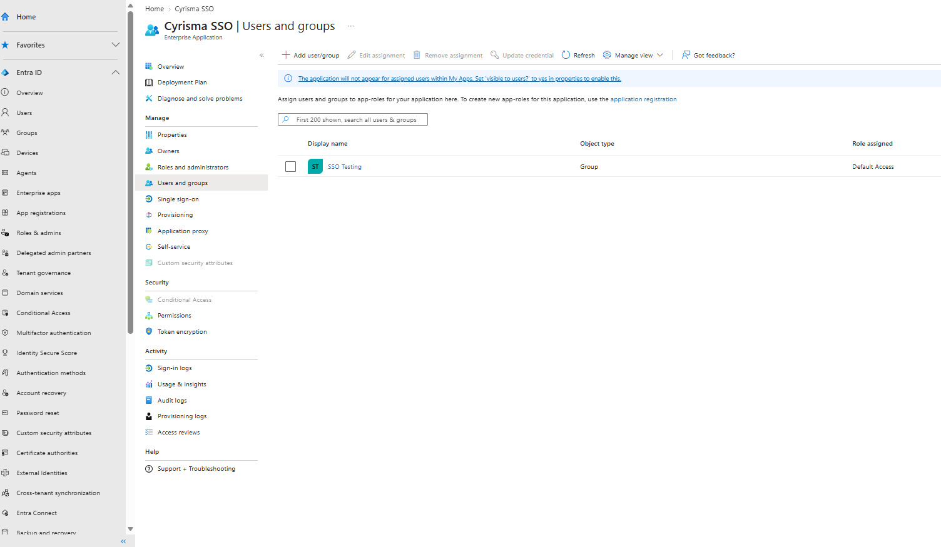Image resolution: width=941 pixels, height=547 pixels.
Task: Open Roles & admins in the sidebar
Action: (39, 233)
